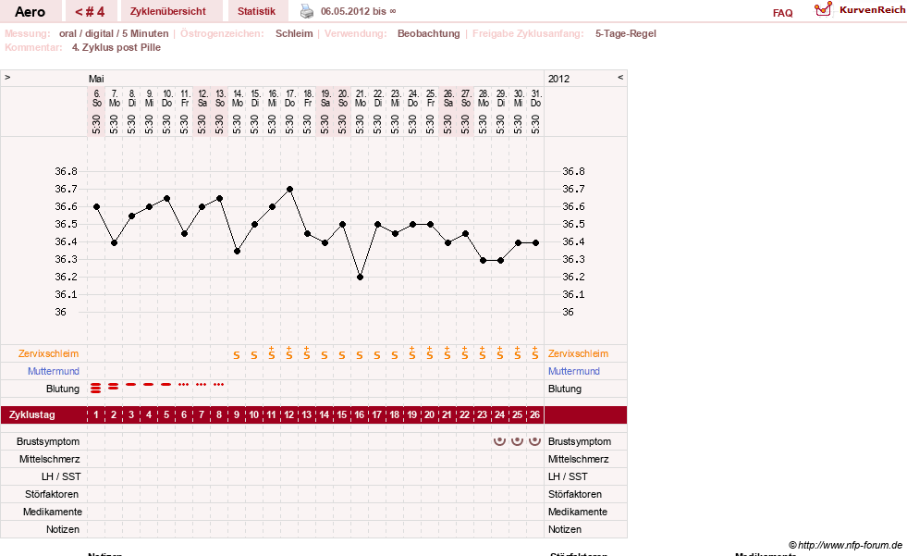This screenshot has height=556, width=907.
Task: Click the left Mittelschmerz row label
Action: point(50,459)
